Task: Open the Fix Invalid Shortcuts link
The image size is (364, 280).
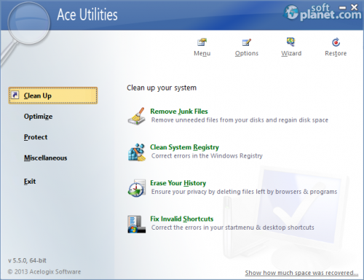Action: (182, 219)
